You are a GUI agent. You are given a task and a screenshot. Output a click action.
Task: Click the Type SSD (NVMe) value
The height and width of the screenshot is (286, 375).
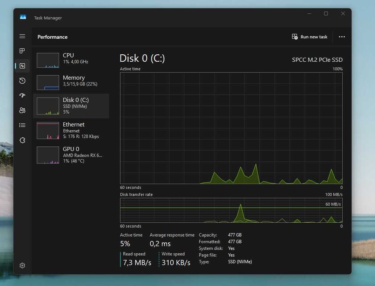point(240,261)
